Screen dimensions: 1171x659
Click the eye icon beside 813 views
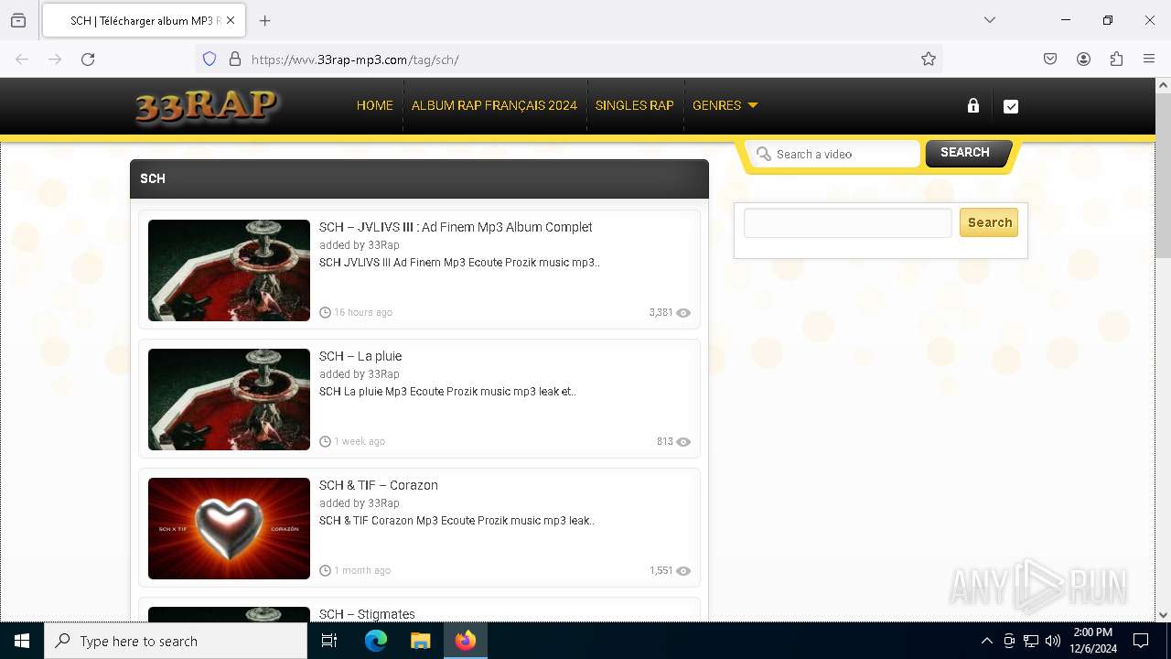[x=683, y=442]
